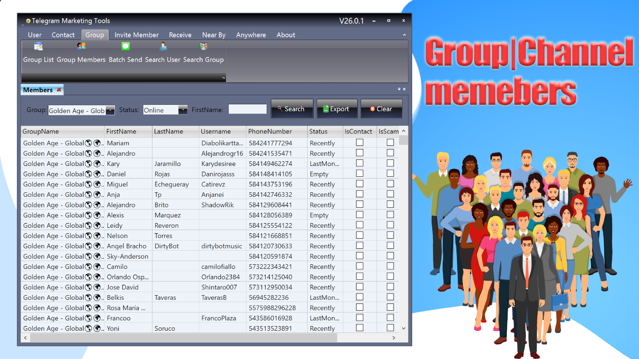Enable IsScam for Daniel Rojas
This screenshot has height=359, width=639.
point(390,173)
